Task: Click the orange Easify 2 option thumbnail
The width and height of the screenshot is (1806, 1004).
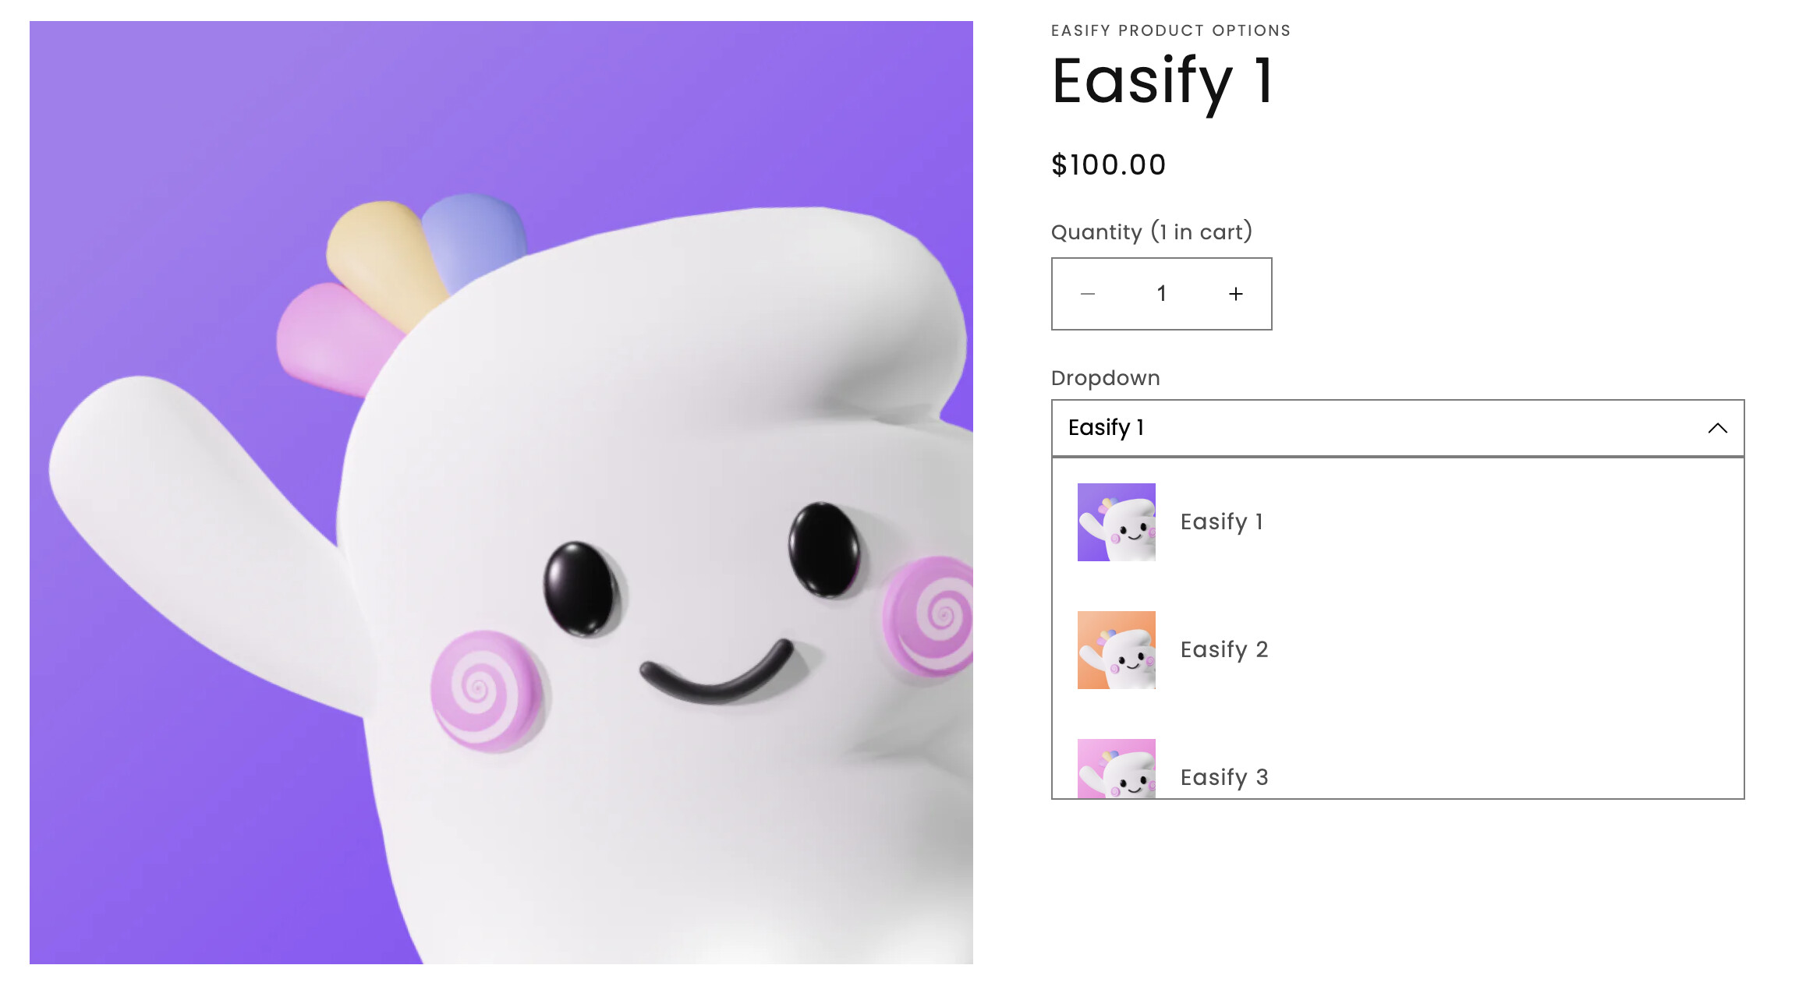Action: (x=1117, y=650)
